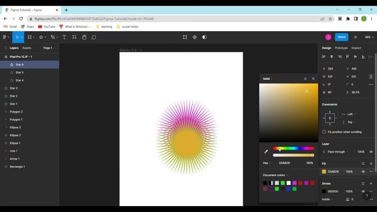
Task: Click the Present play icon
Action: 355,37
